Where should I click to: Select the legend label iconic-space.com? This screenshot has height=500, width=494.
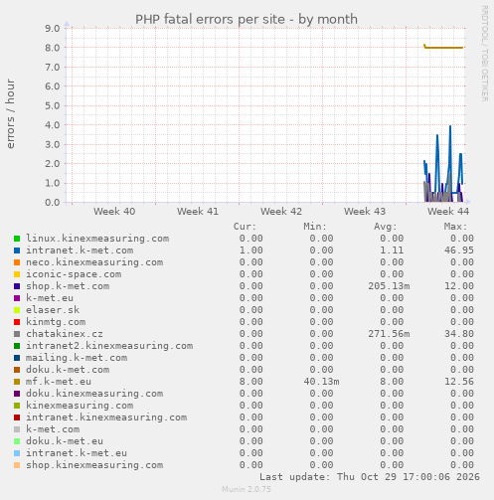[x=74, y=274]
